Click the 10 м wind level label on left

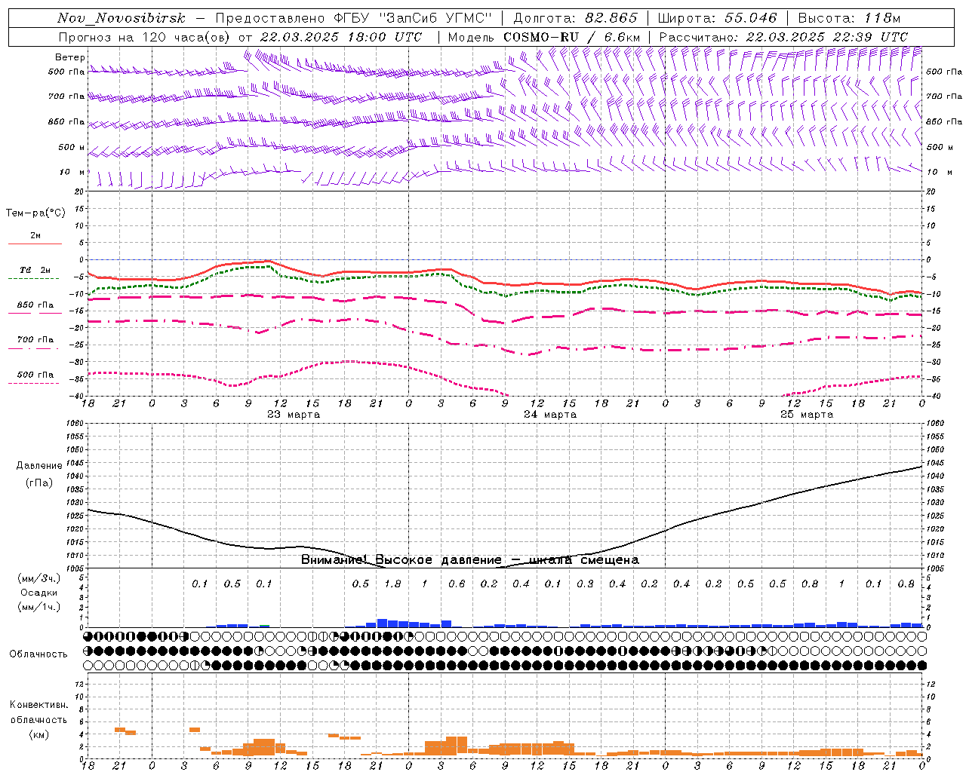pos(72,173)
